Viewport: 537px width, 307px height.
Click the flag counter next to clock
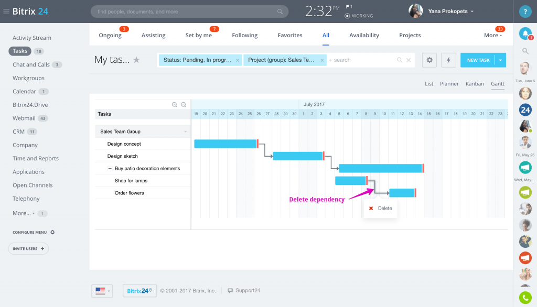click(x=349, y=6)
